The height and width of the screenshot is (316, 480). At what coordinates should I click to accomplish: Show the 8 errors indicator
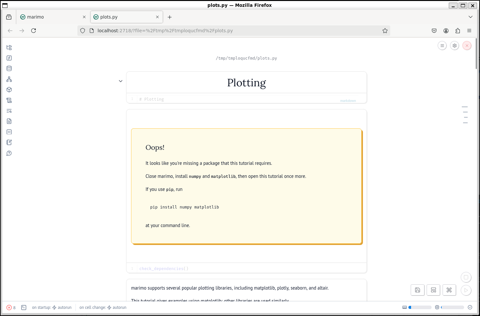coord(11,308)
